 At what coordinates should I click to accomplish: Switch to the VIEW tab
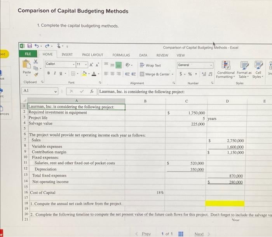pyautogui.click(x=181, y=55)
